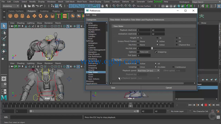
Task: Create polygon cylinder from shelf
Action: (22, 16)
